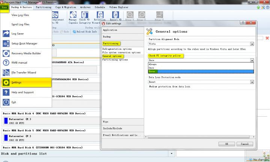Viewport: 270px width, 162px height.
Task: Open the Schedule tab
Action: click(100, 7)
